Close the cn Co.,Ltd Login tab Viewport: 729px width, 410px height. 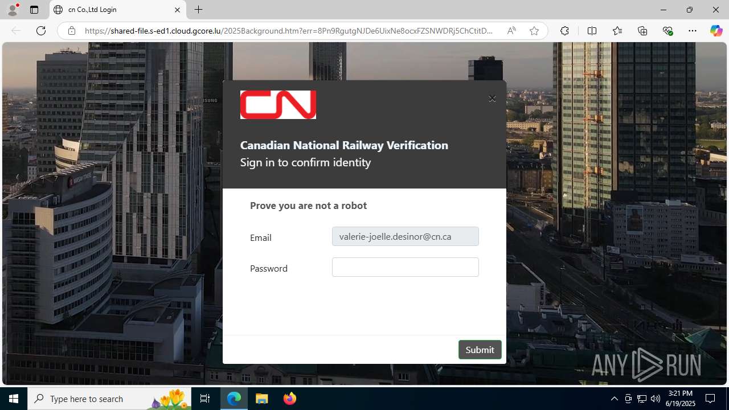(177, 10)
